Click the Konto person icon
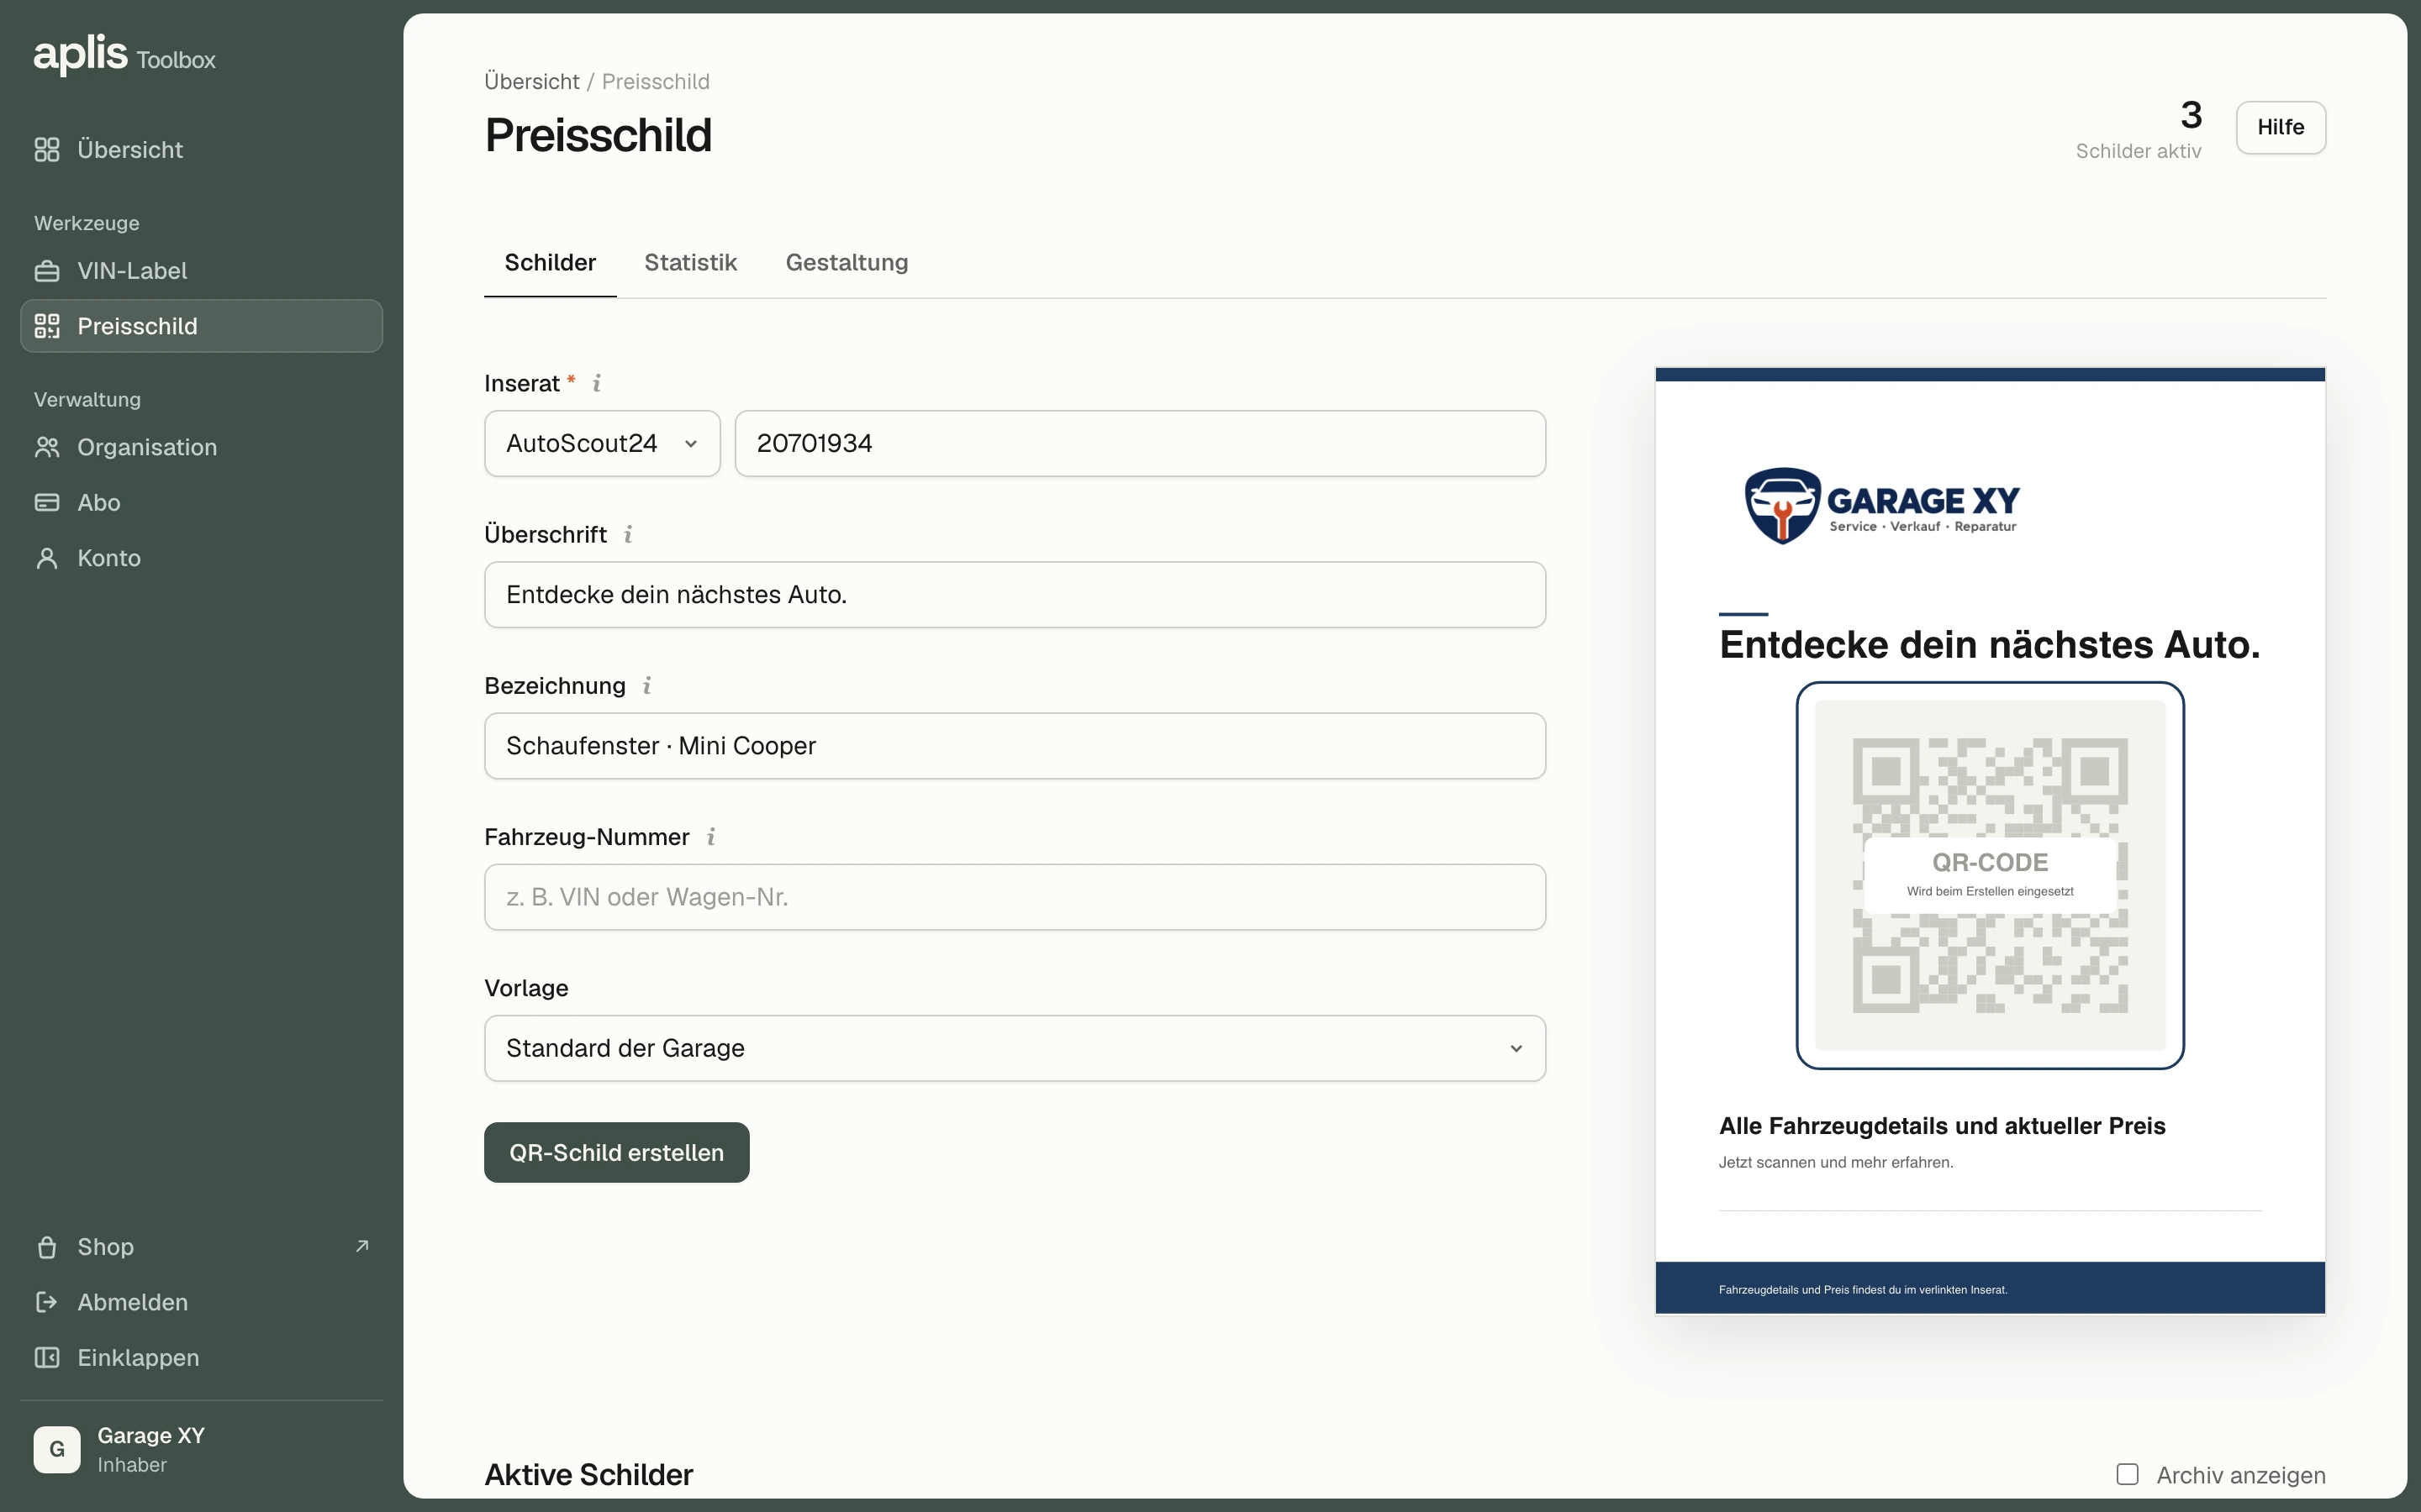Viewport: 2421px width, 1512px height. 47,558
